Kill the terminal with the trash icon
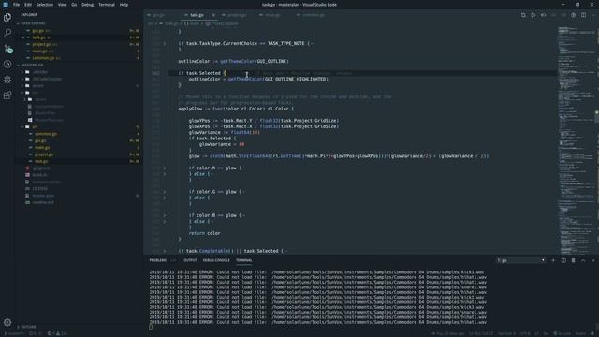 pos(574,260)
